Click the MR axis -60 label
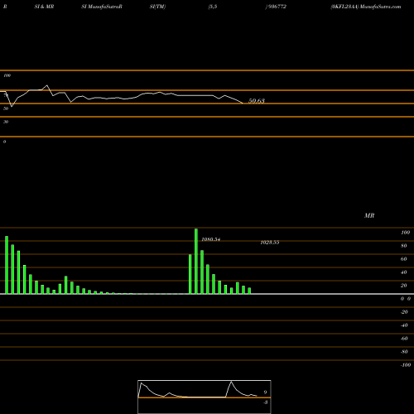This screenshot has width=414, height=414. click(x=404, y=339)
